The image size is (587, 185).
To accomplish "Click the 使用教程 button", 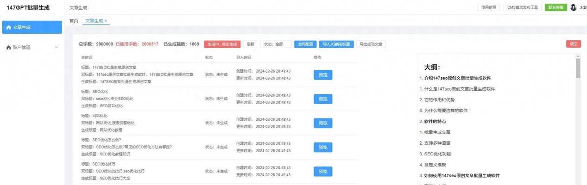I will (x=488, y=7).
